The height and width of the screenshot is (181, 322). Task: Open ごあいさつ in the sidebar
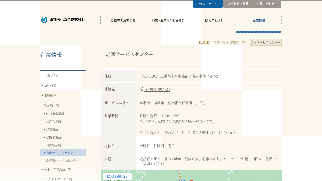pyautogui.click(x=52, y=75)
